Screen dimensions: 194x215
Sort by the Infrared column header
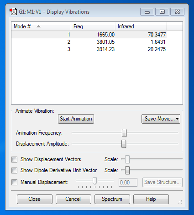click(141, 26)
